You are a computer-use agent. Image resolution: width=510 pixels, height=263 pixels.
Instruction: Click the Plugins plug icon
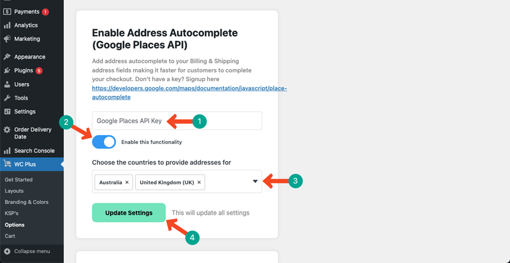7,70
